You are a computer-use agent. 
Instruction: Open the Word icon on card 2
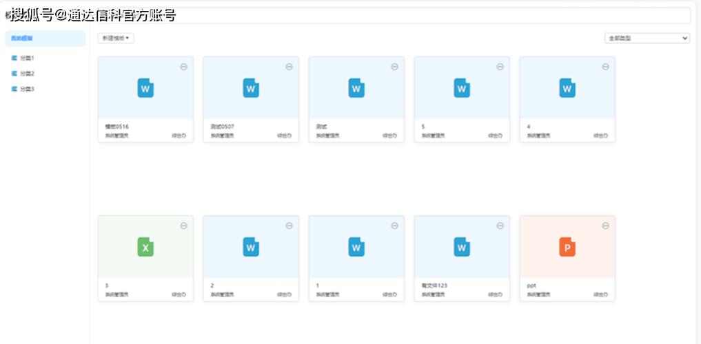251,247
